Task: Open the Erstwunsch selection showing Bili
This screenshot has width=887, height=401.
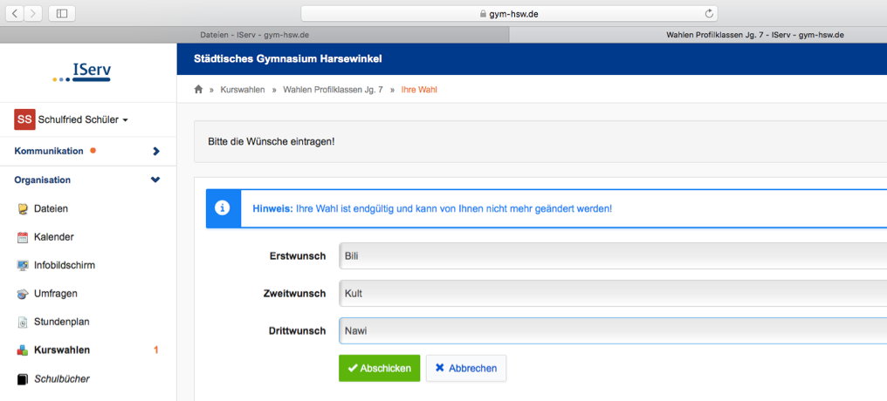Action: [x=613, y=255]
